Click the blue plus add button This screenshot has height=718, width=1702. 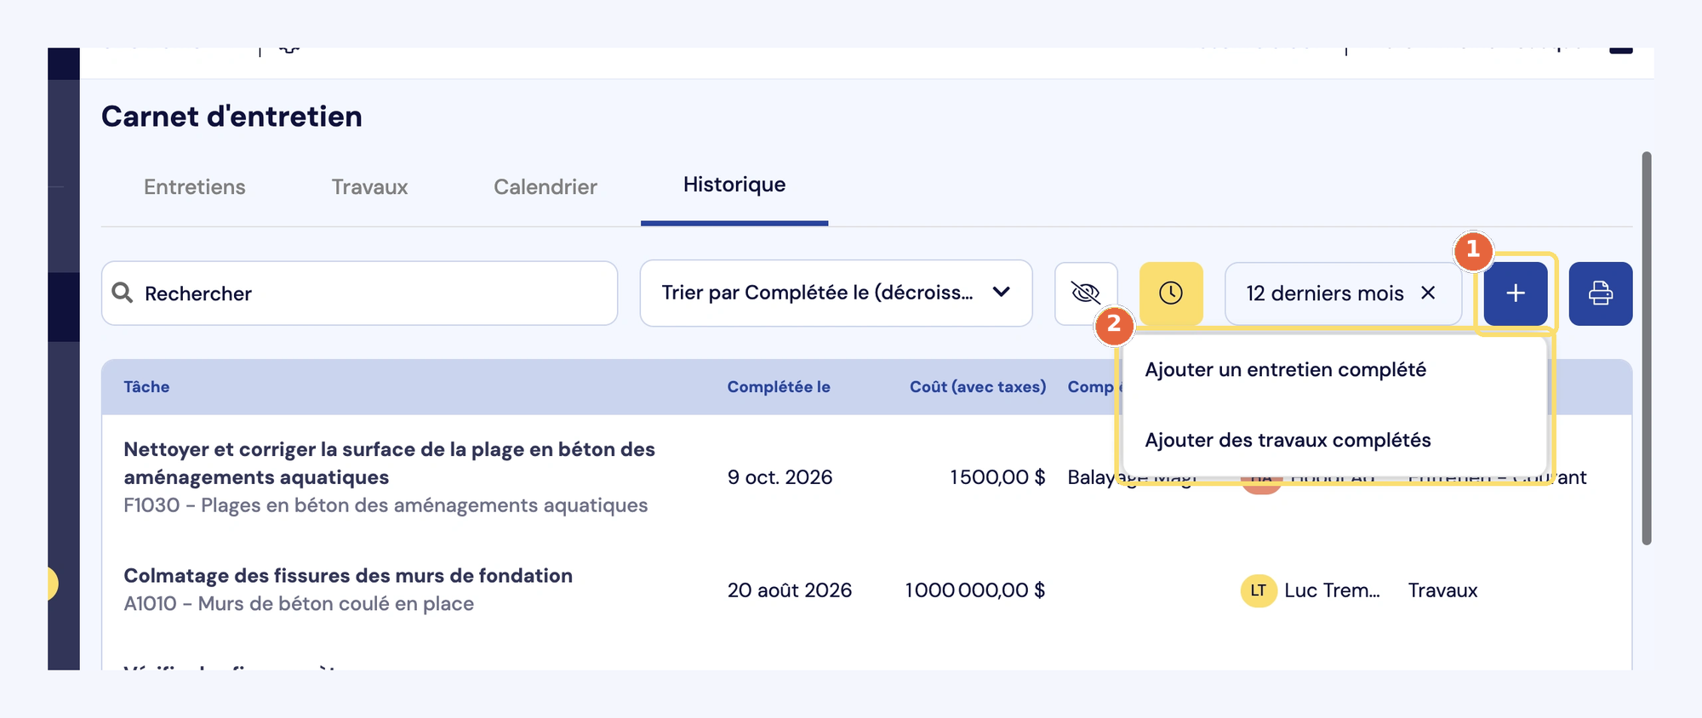point(1515,293)
